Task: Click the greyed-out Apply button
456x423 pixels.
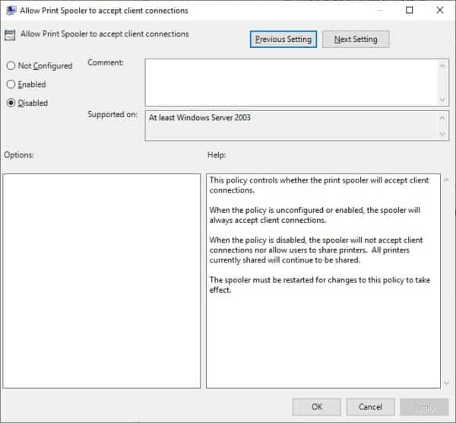Action: (424, 407)
